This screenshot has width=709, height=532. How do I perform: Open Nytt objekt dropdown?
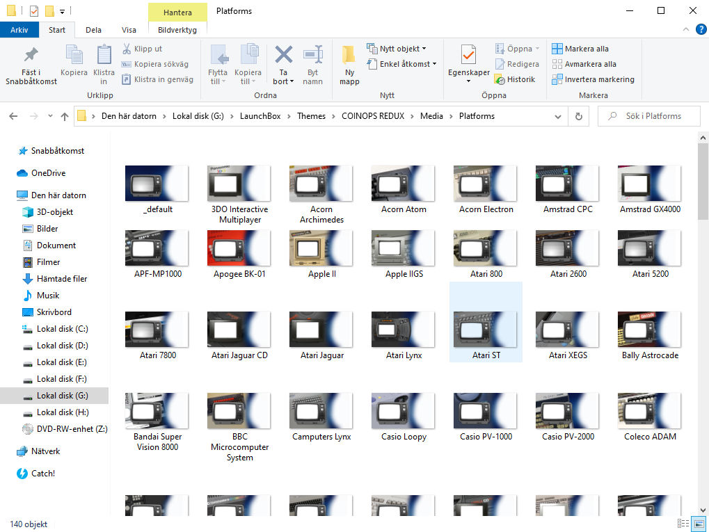pos(397,49)
